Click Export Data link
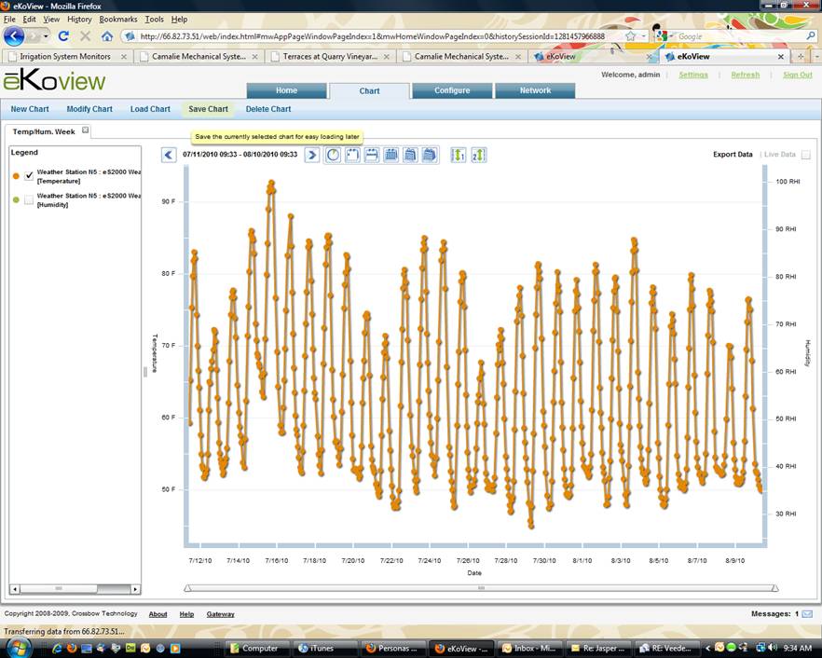Screen dimensions: 822x658 point(733,155)
